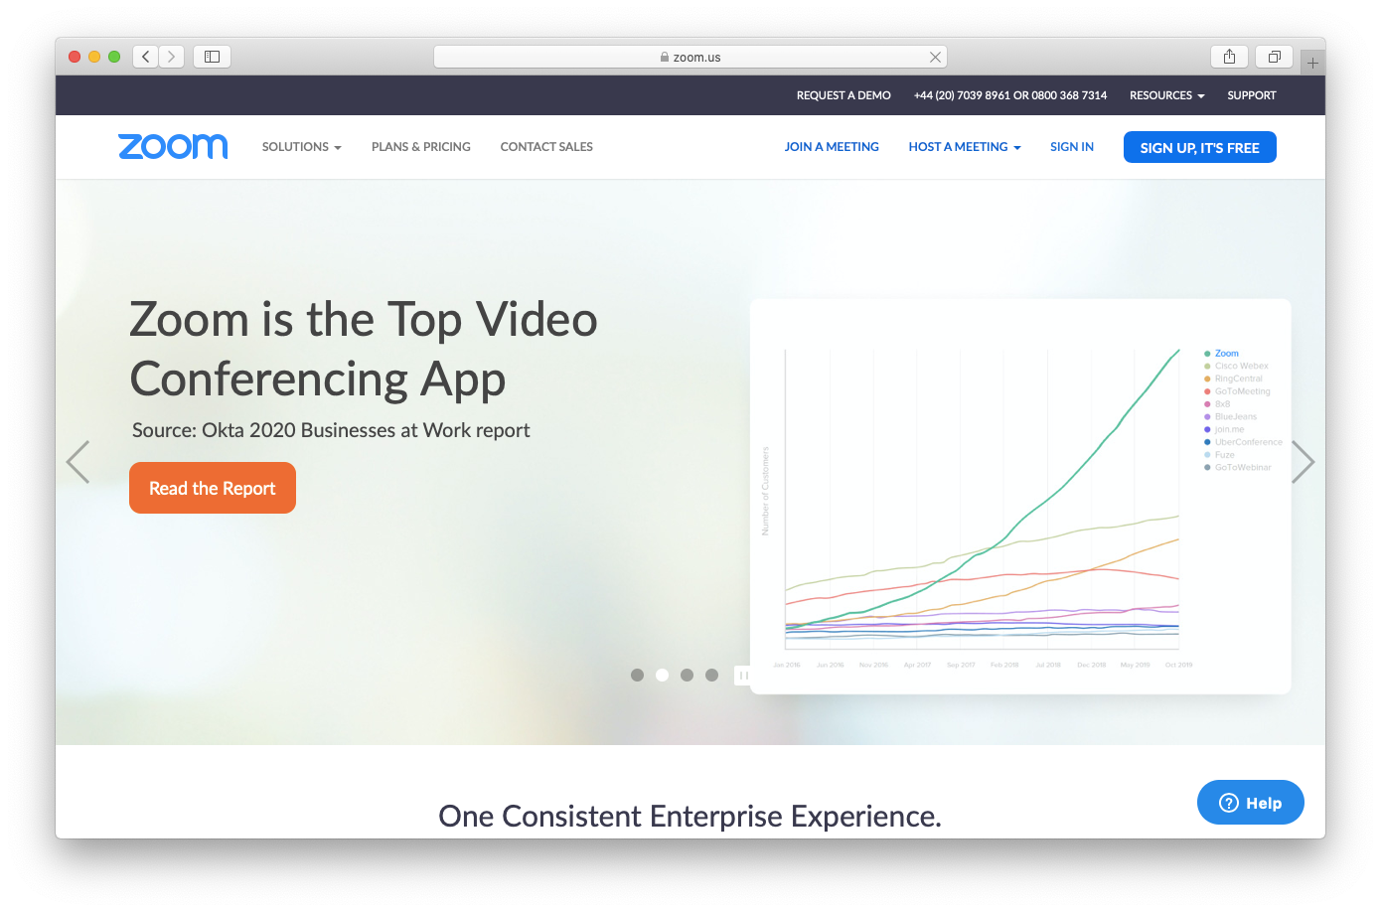Click the Okta report chart image
The width and height of the screenshot is (1381, 912).
(x=1020, y=497)
